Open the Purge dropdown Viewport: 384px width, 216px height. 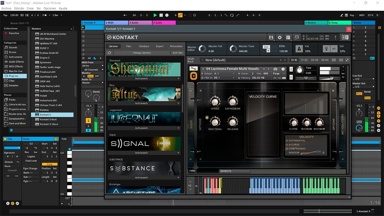(279, 73)
